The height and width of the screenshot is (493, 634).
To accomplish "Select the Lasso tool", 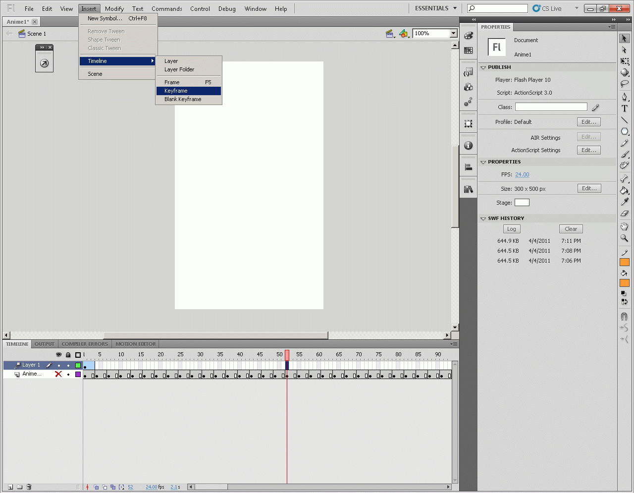I will click(624, 84).
